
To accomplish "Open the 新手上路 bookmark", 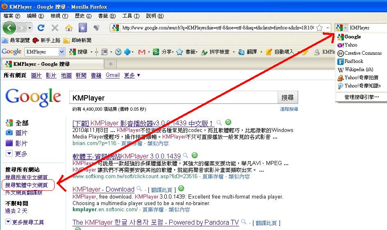I will tap(46, 40).
